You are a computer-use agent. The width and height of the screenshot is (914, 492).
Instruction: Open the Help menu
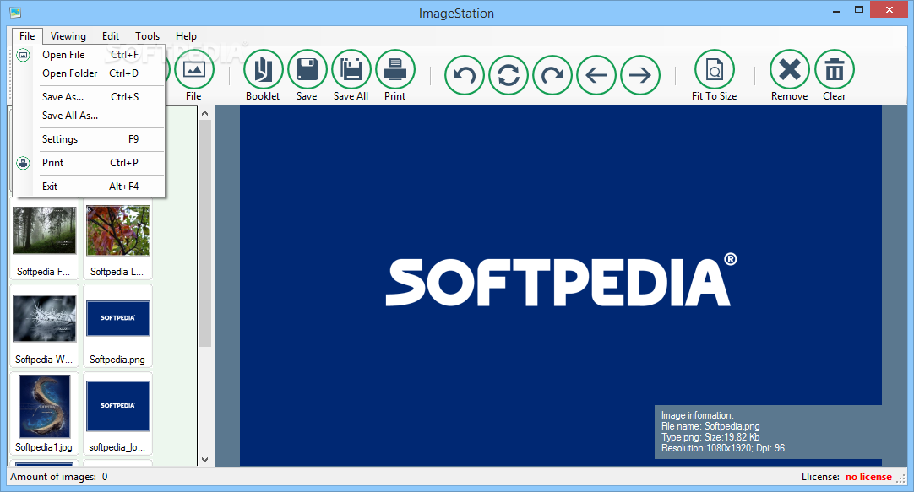tap(186, 36)
